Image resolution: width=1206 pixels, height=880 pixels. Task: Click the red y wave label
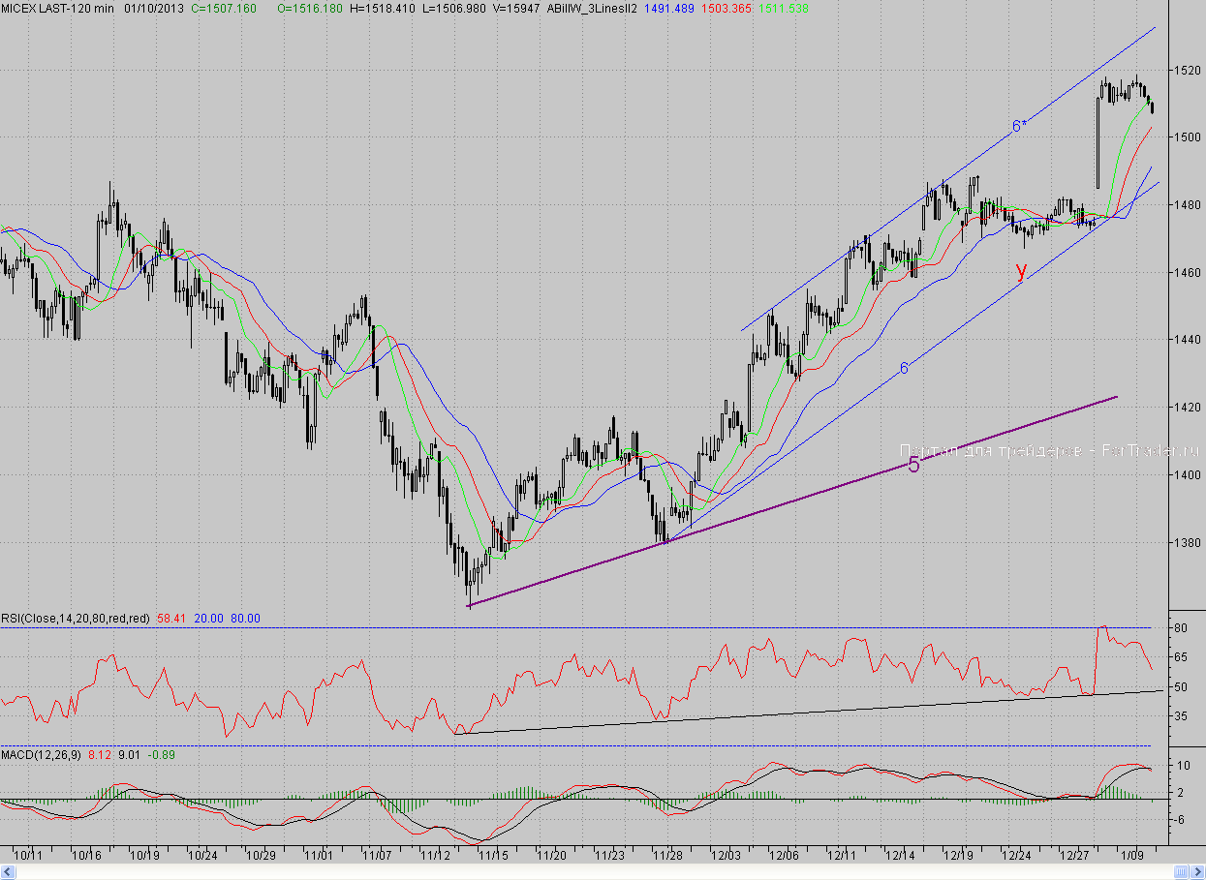tap(1020, 270)
